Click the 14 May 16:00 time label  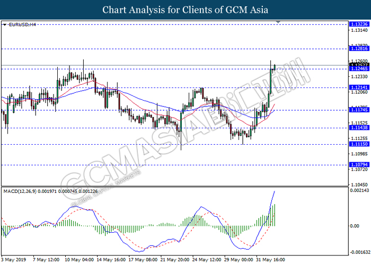(x=111, y=260)
